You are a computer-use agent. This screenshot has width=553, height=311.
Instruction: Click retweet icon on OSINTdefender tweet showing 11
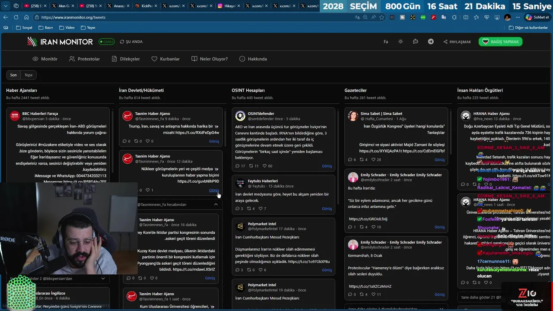click(254, 166)
